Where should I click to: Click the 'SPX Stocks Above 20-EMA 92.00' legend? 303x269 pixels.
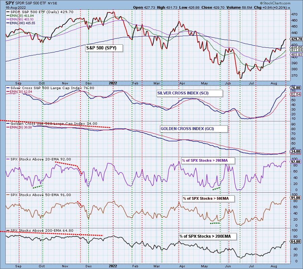click(39, 159)
